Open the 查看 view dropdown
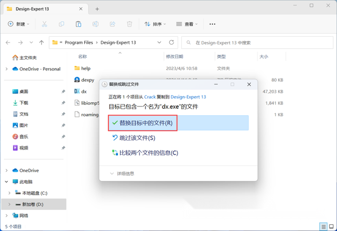This screenshot has height=231, width=337. click(x=187, y=24)
